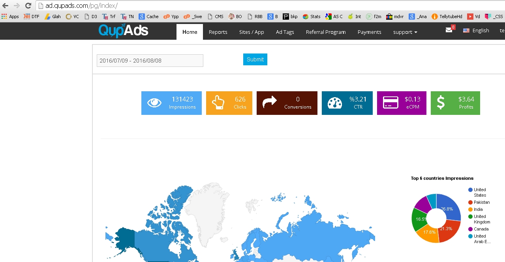
Task: Open the Ypp bookmark
Action: click(x=171, y=17)
